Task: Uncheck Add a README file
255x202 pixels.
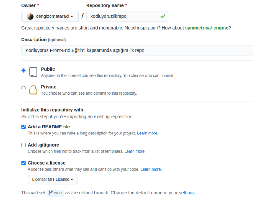Action: coord(24,127)
